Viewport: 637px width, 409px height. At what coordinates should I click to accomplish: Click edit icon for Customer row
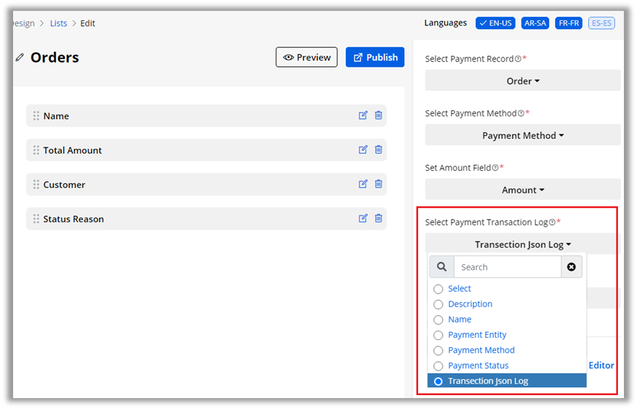click(x=363, y=184)
